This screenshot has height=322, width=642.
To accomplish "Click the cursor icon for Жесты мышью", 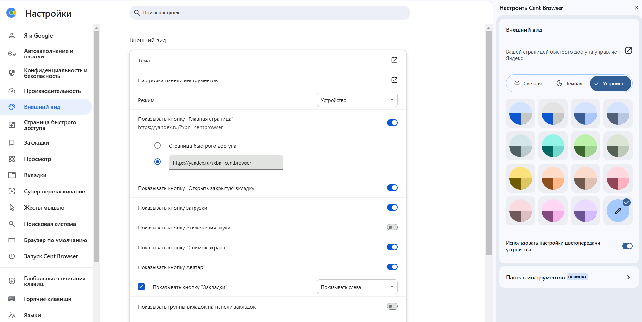I will 12,208.
